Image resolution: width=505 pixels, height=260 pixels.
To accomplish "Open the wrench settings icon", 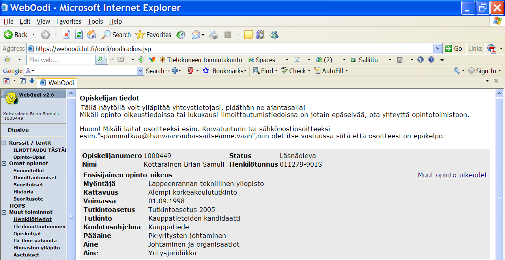I will 457,71.
